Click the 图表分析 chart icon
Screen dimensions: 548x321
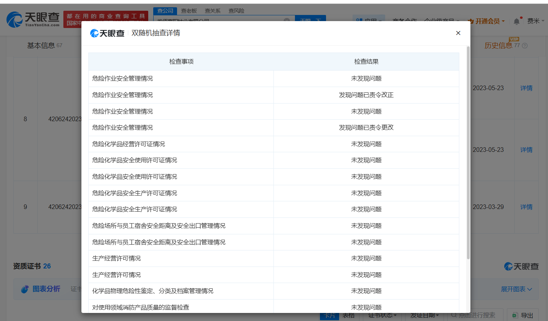(25, 289)
